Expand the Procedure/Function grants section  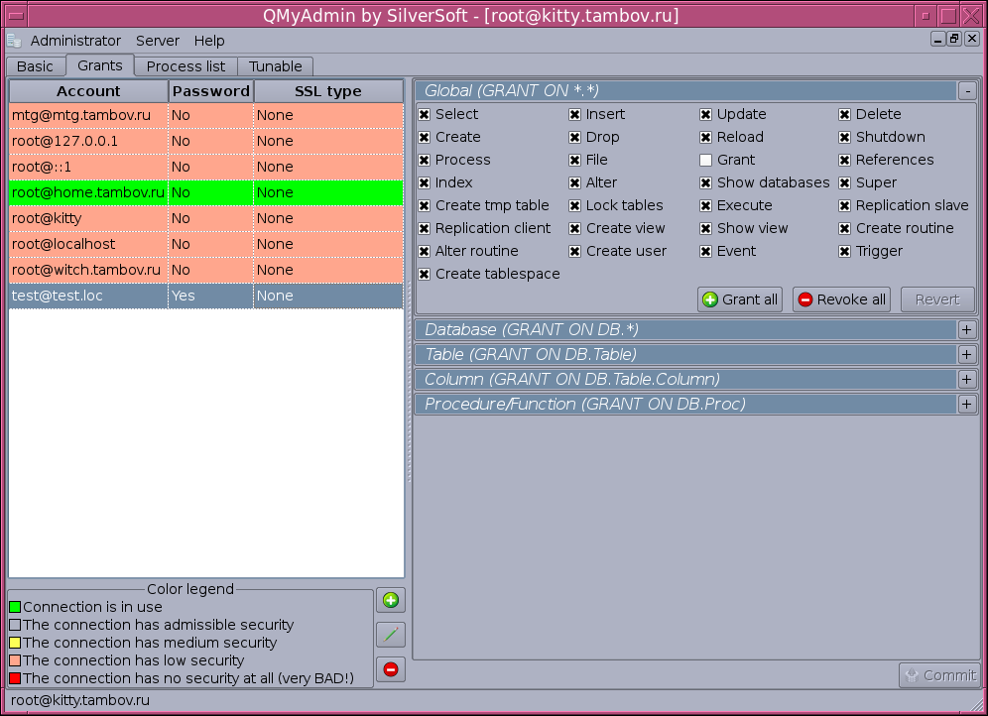tap(967, 404)
